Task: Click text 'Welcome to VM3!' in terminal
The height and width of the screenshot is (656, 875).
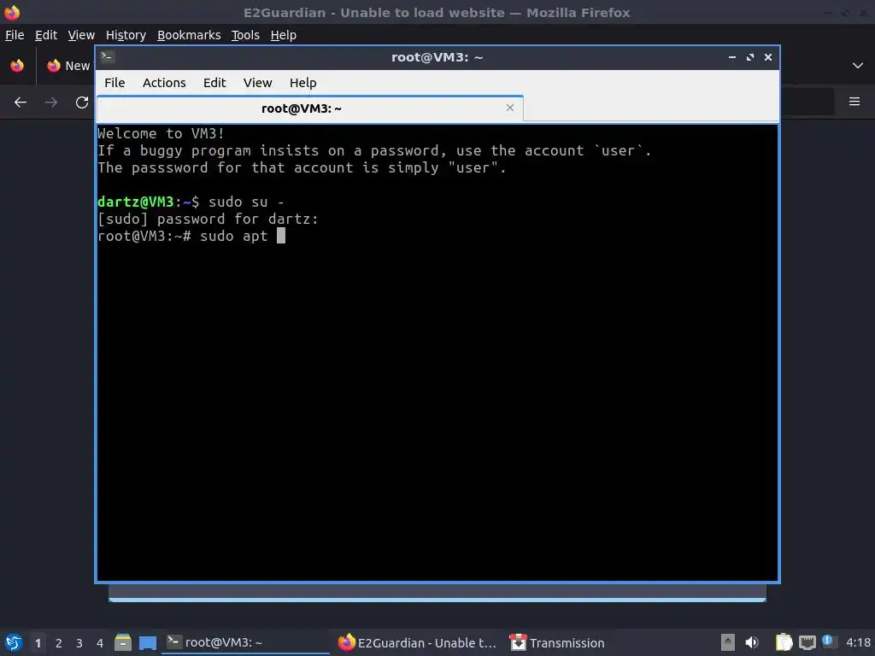Action: point(161,133)
